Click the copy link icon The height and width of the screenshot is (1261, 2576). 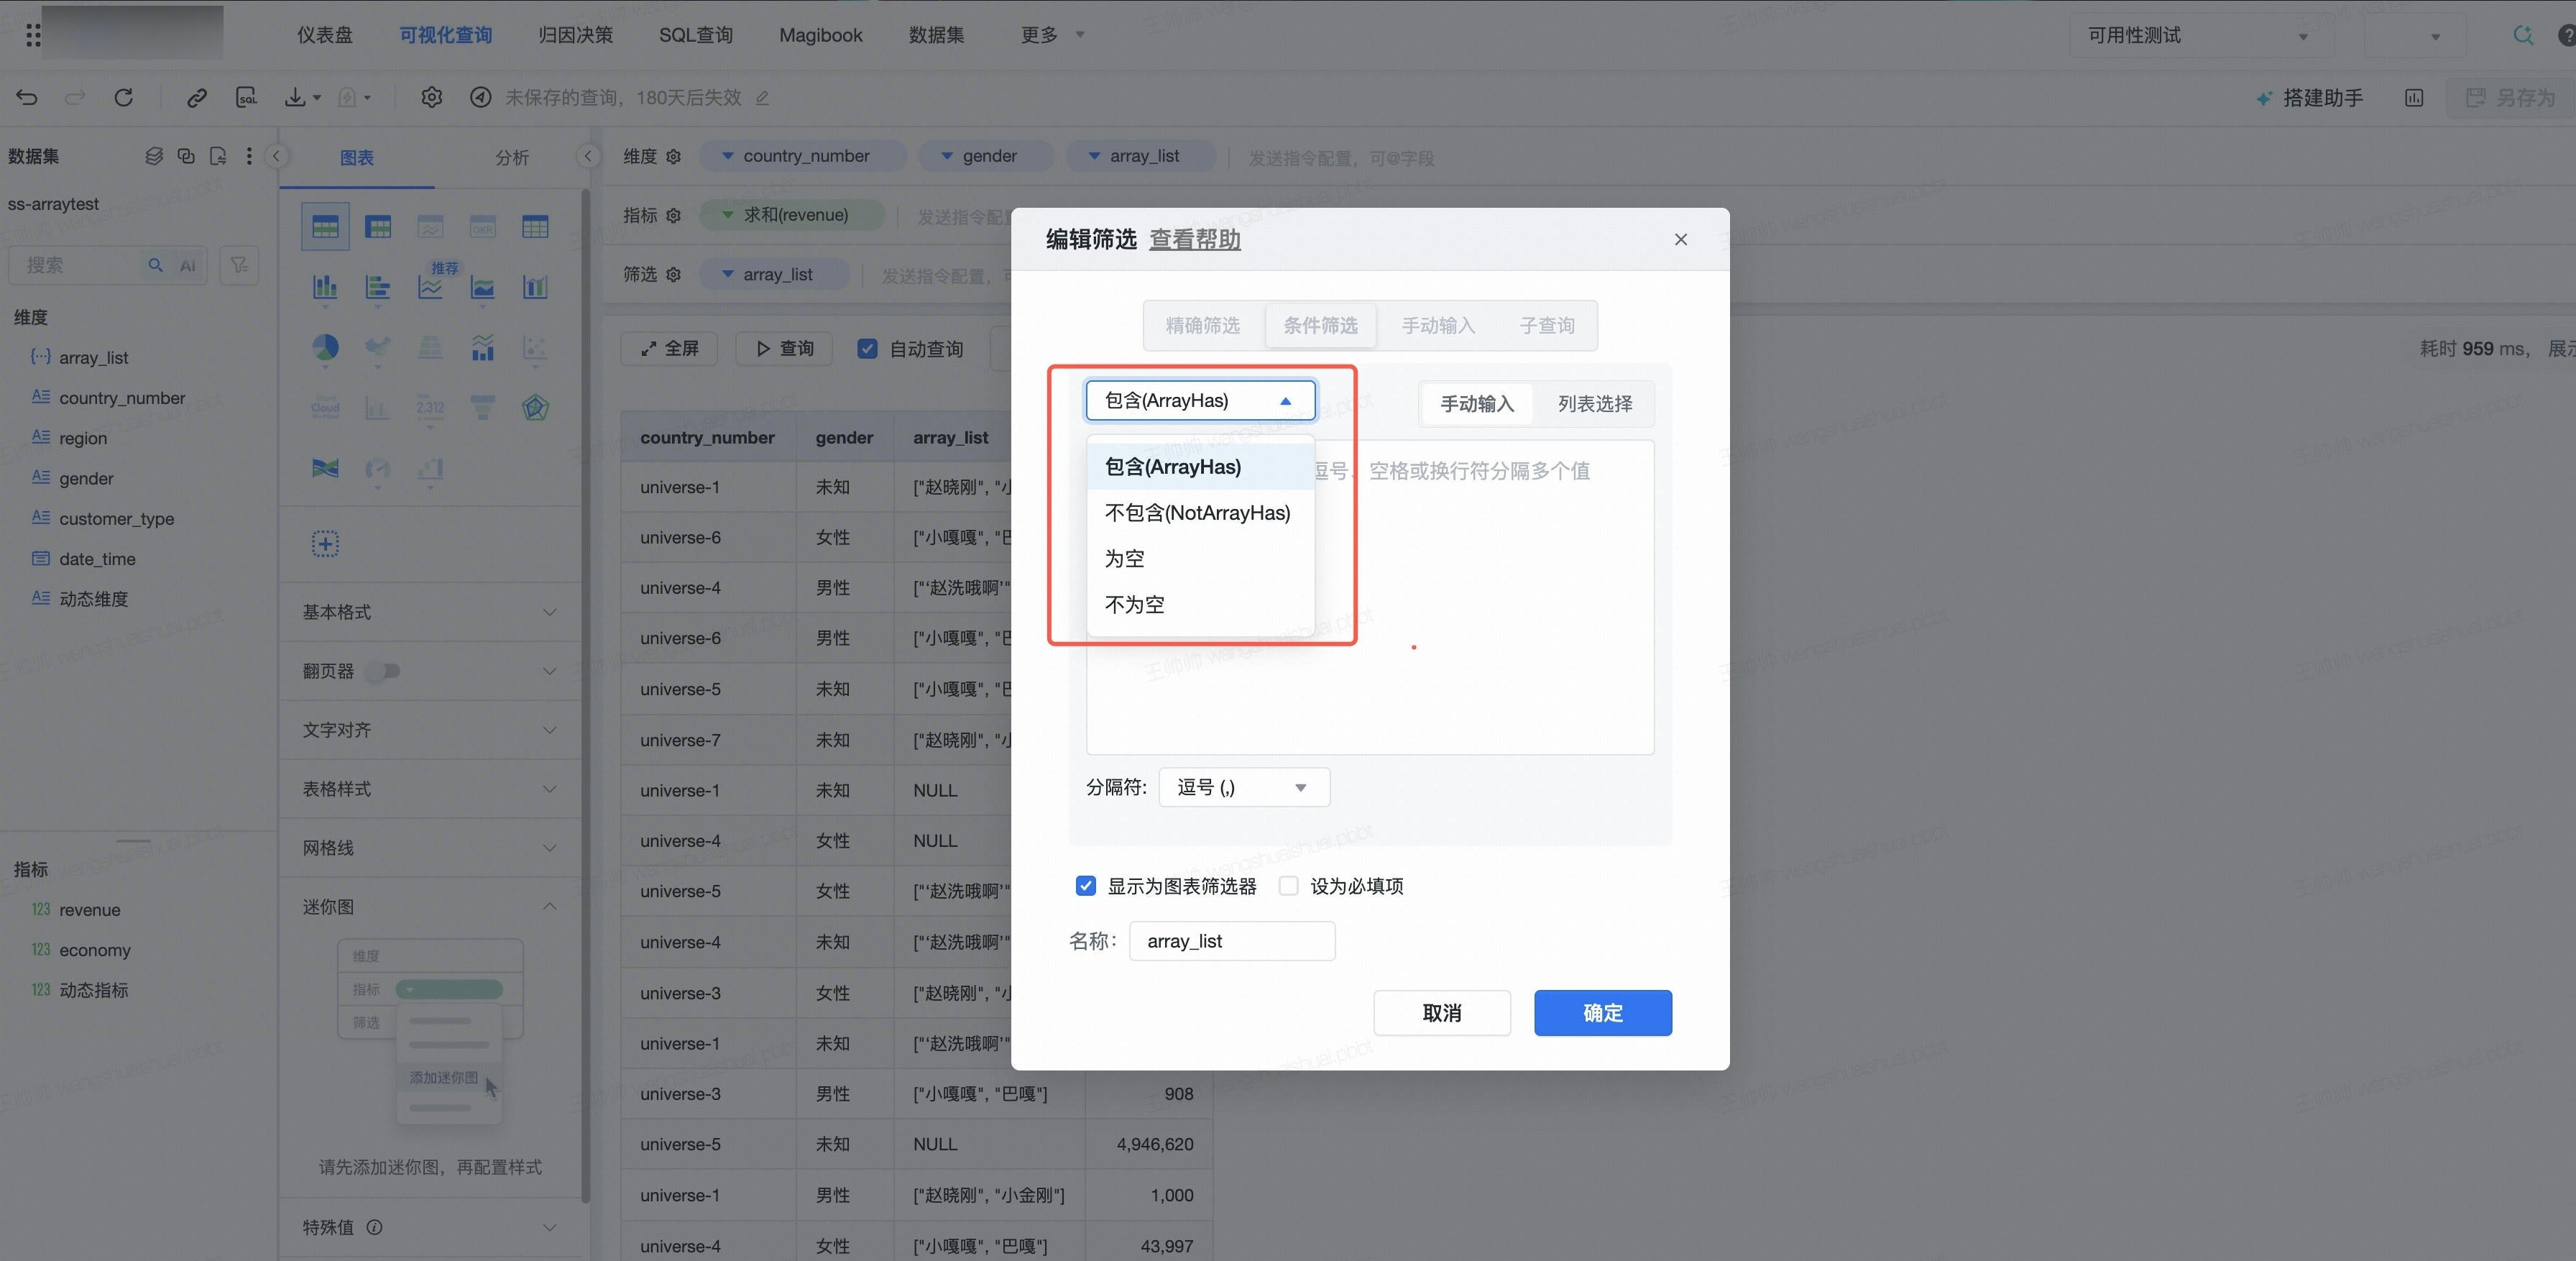tap(197, 97)
